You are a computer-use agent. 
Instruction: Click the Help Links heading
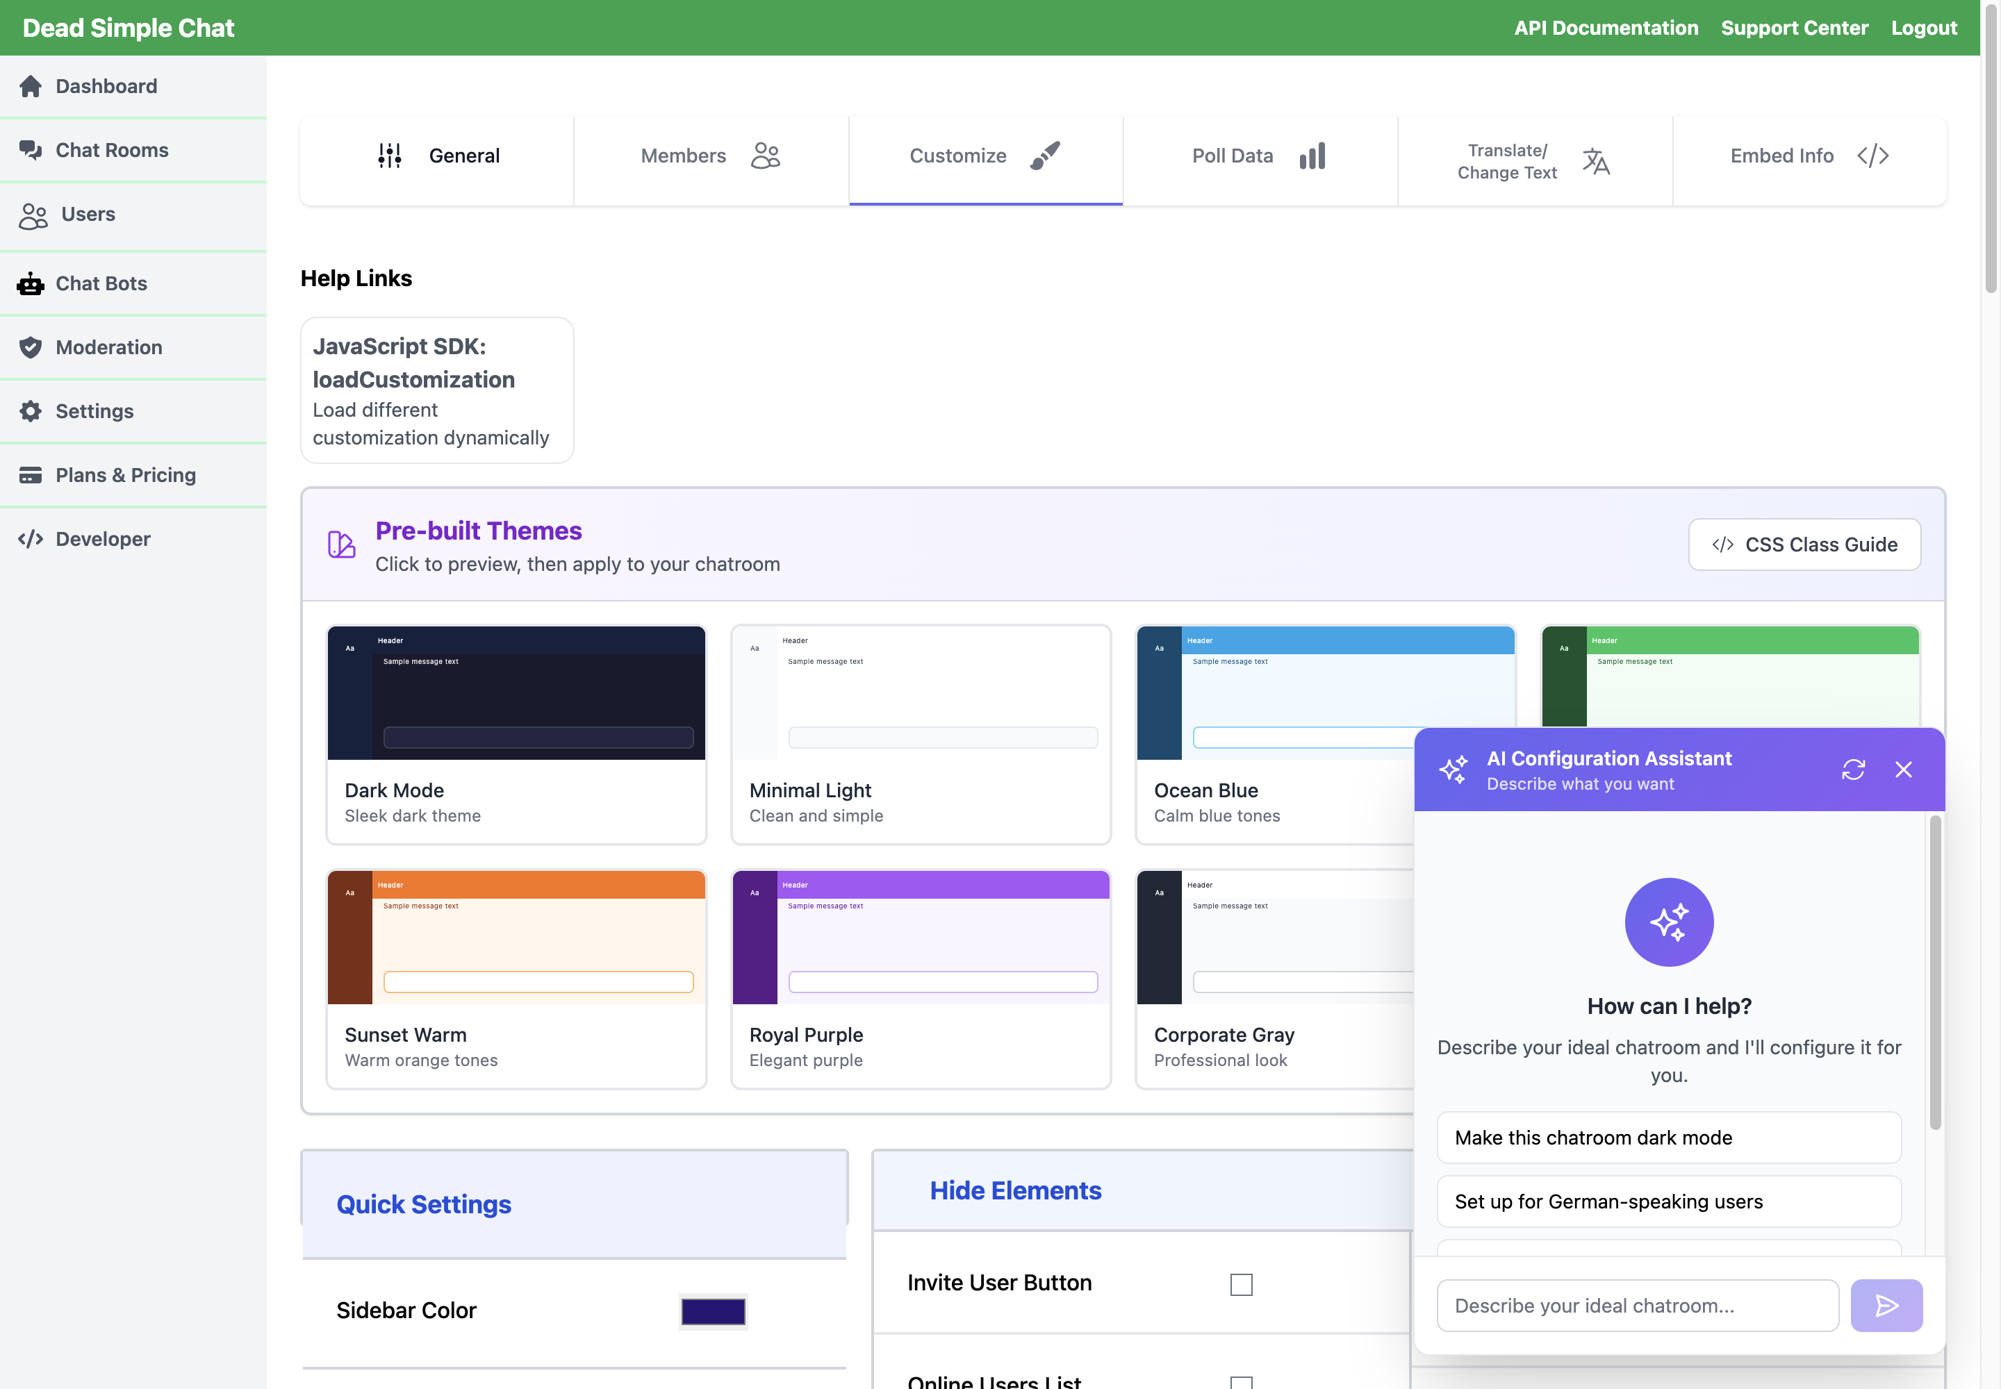pyautogui.click(x=356, y=278)
